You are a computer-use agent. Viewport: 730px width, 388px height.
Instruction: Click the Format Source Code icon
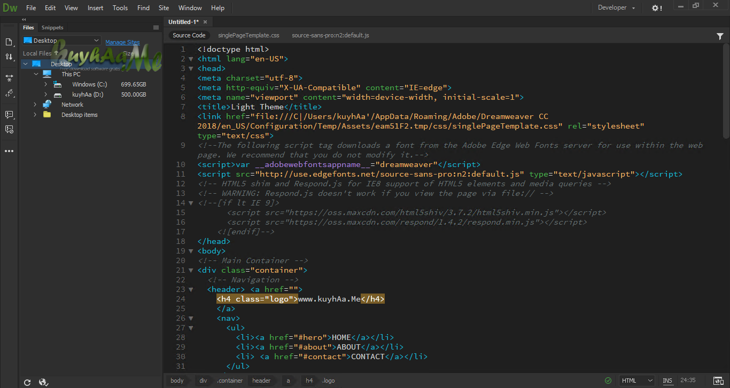tap(9, 93)
